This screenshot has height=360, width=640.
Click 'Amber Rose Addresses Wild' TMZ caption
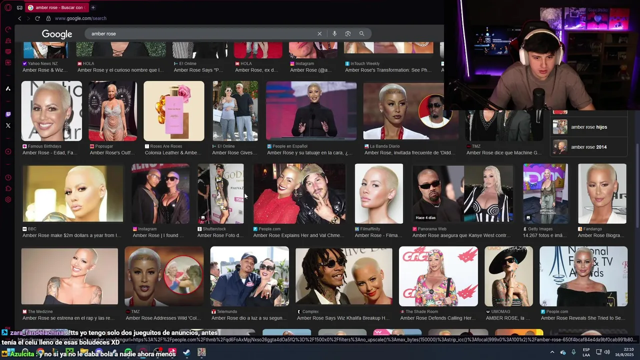click(x=163, y=318)
